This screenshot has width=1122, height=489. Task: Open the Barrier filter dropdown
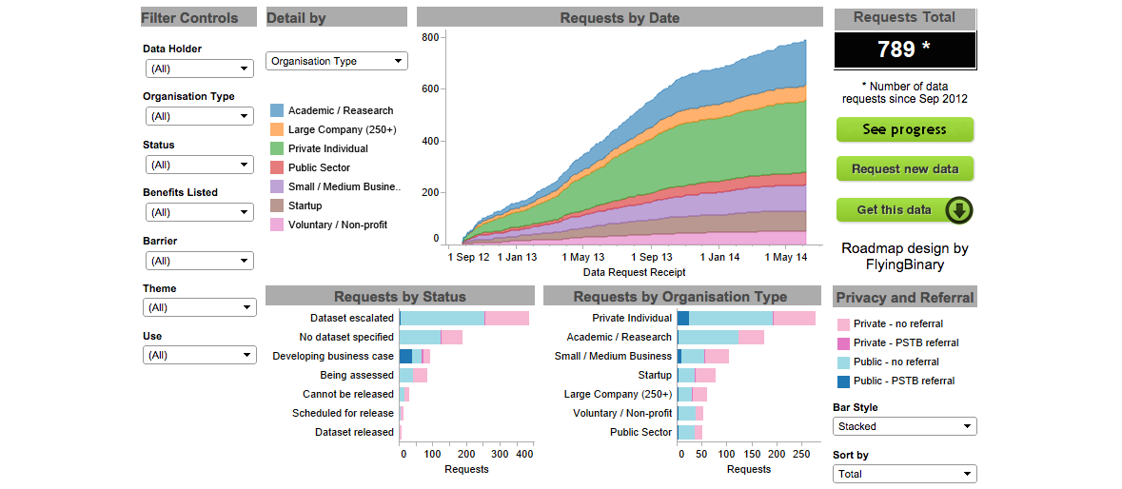[200, 261]
